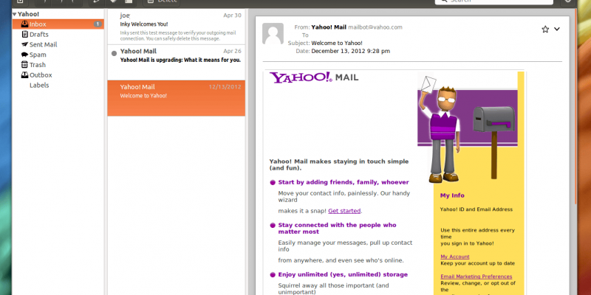Click the Yahoo! Mail logo in the email
The image size is (591, 295).
pyautogui.click(x=314, y=77)
